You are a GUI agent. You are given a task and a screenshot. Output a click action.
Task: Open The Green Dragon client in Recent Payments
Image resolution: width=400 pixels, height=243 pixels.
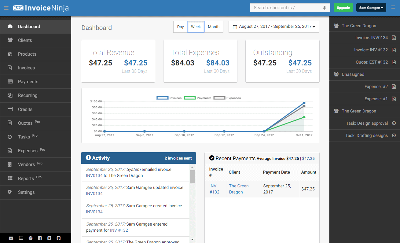pyautogui.click(x=239, y=189)
